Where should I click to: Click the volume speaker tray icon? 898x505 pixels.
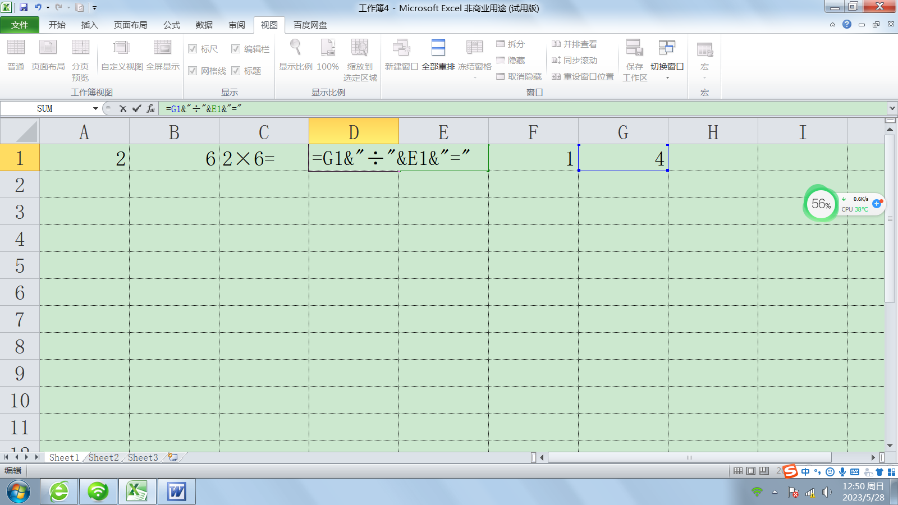point(827,492)
